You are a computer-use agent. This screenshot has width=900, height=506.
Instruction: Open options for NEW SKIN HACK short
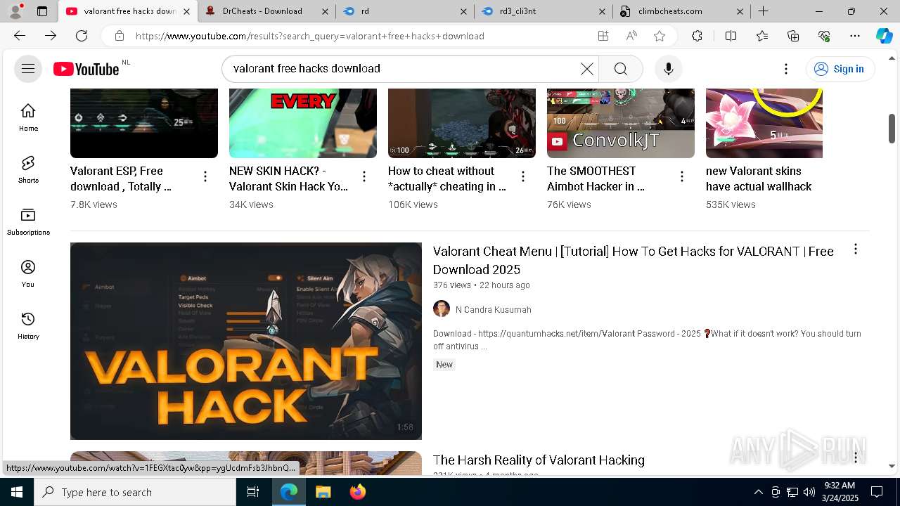364,176
